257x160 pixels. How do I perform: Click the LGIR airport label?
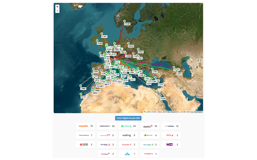(149, 84)
